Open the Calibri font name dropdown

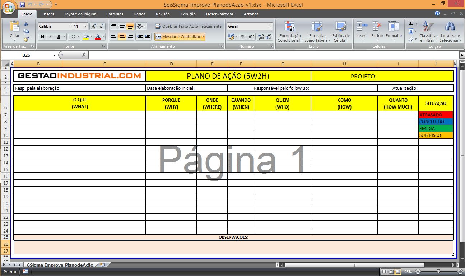pos(70,26)
